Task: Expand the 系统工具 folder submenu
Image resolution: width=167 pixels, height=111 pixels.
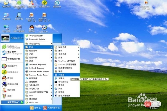Action: point(67,54)
